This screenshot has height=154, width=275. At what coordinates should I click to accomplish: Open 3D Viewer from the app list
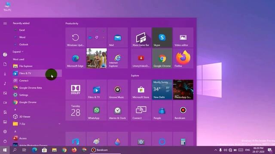37,116
